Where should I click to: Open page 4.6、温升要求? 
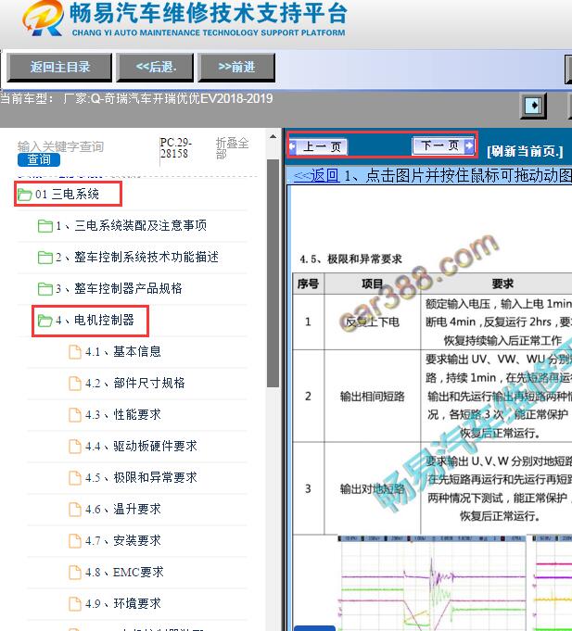click(x=123, y=509)
